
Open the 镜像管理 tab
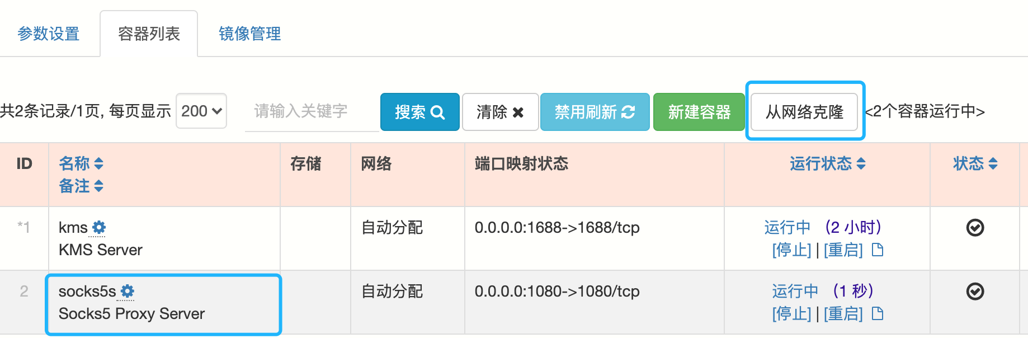[x=249, y=34]
